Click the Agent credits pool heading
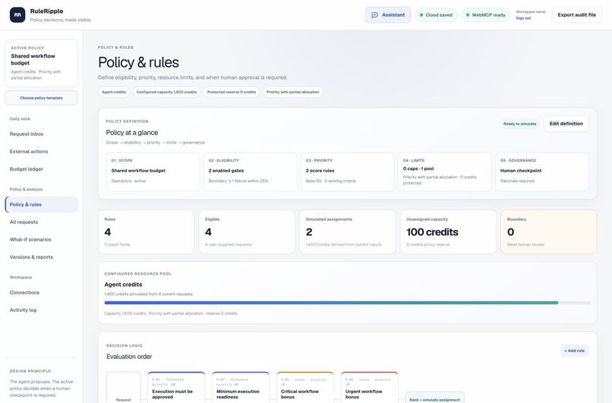The height and width of the screenshot is (403, 612). [x=123, y=285]
